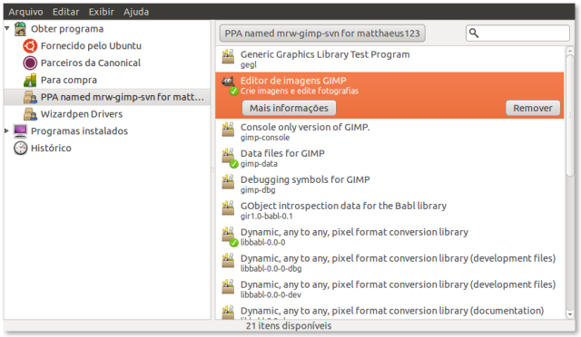Click the gir1.0-babl-0.1 package icon

pos(228,207)
